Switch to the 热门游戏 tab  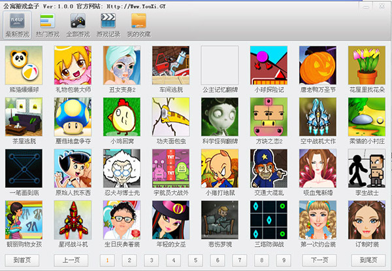pos(48,25)
